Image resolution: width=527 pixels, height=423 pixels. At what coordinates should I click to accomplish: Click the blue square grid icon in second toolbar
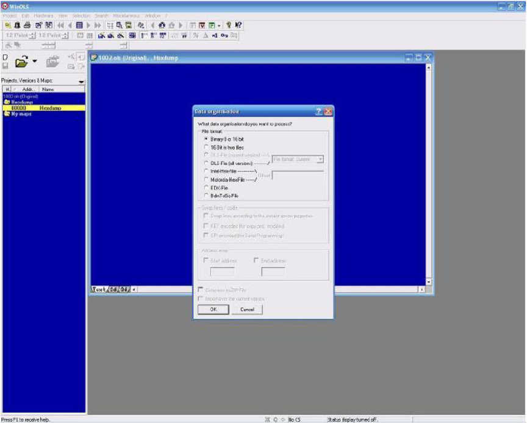(x=132, y=35)
